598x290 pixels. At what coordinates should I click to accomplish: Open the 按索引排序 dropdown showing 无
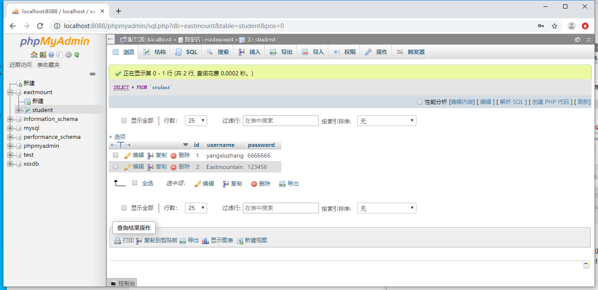386,121
